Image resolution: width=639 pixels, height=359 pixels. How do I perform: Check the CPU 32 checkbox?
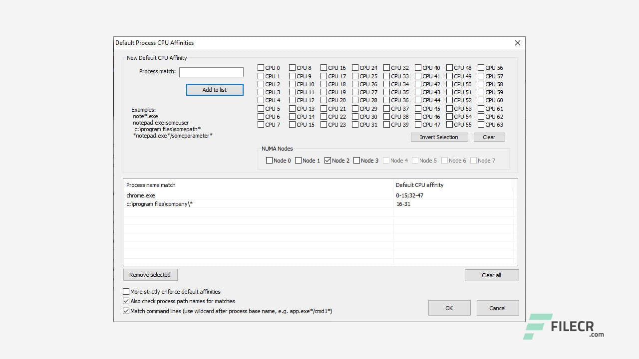387,67
